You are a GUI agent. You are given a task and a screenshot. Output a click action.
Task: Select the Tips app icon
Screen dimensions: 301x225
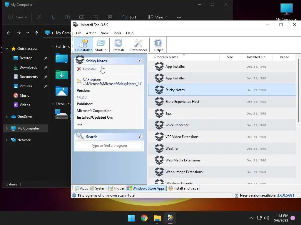point(159,113)
